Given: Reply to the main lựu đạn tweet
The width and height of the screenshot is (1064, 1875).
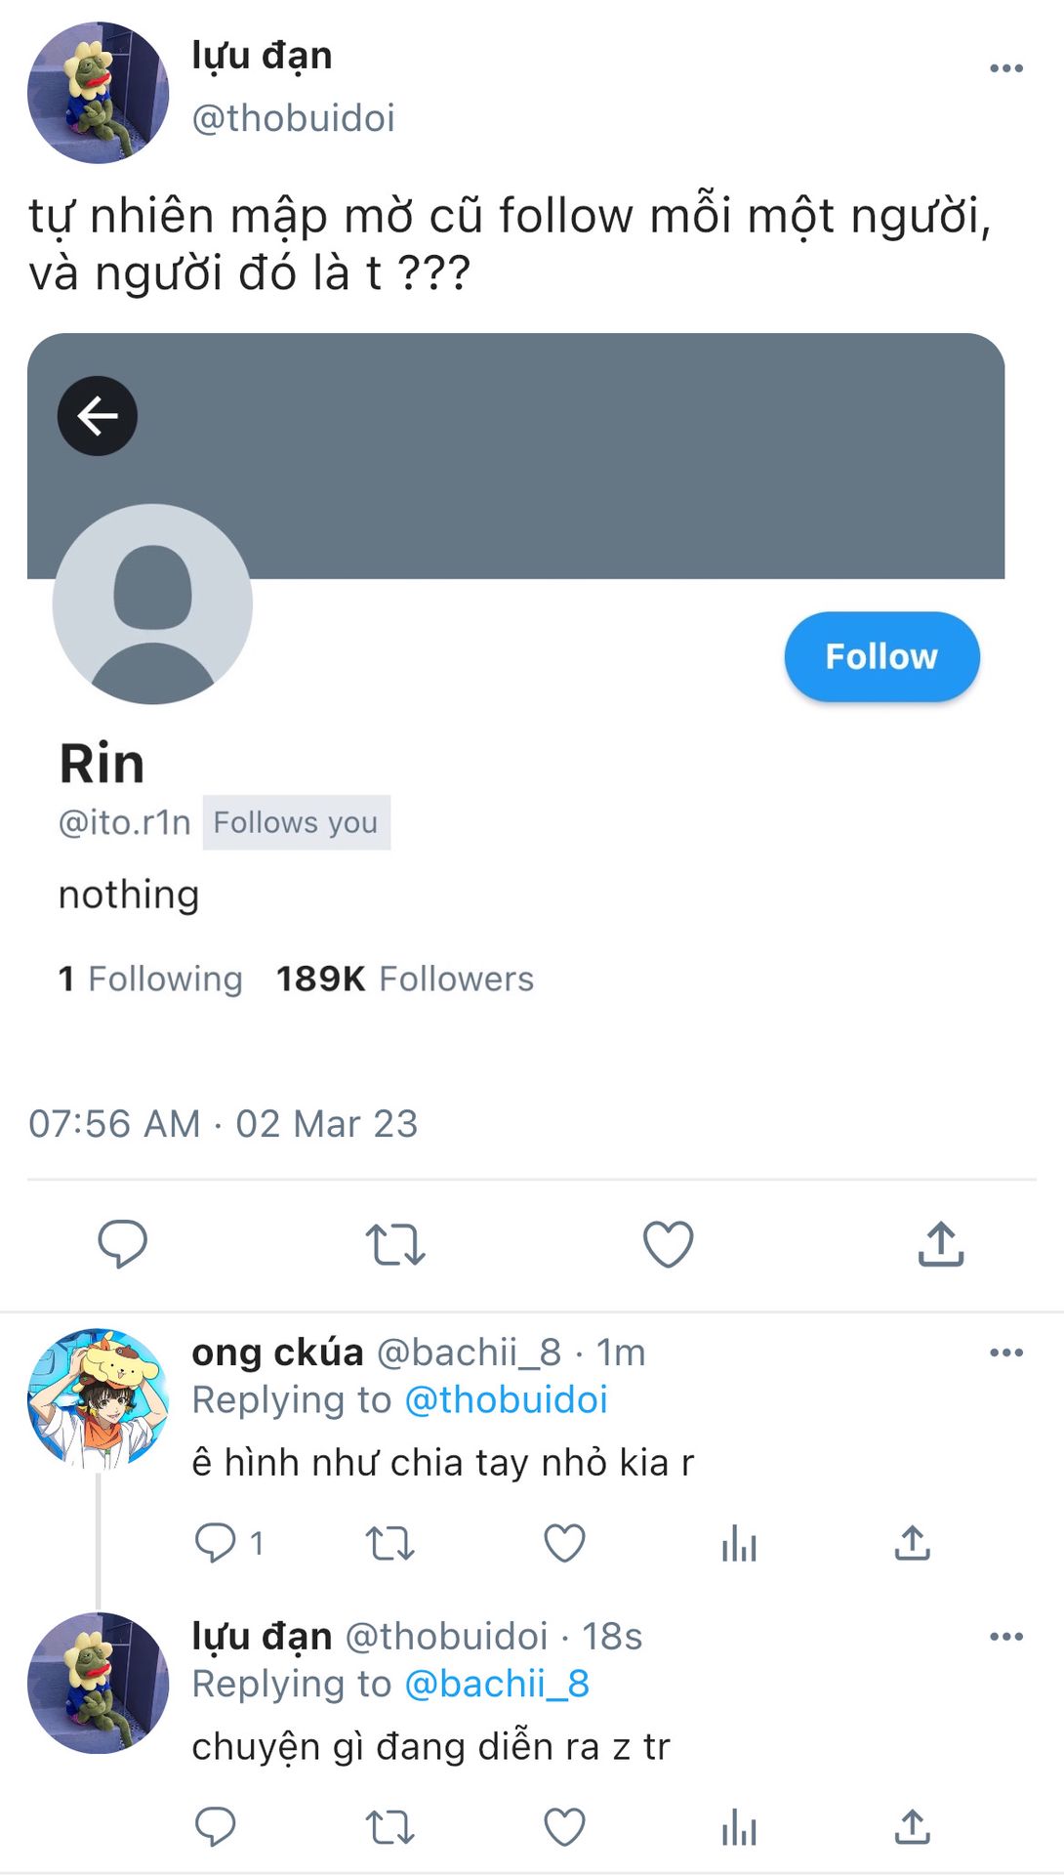Looking at the screenshot, I should click(x=122, y=1243).
